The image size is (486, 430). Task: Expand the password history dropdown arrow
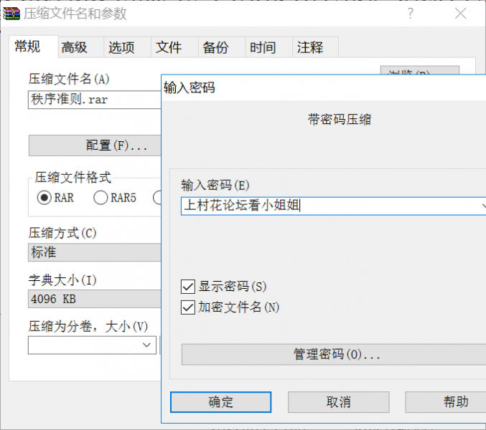(x=481, y=206)
